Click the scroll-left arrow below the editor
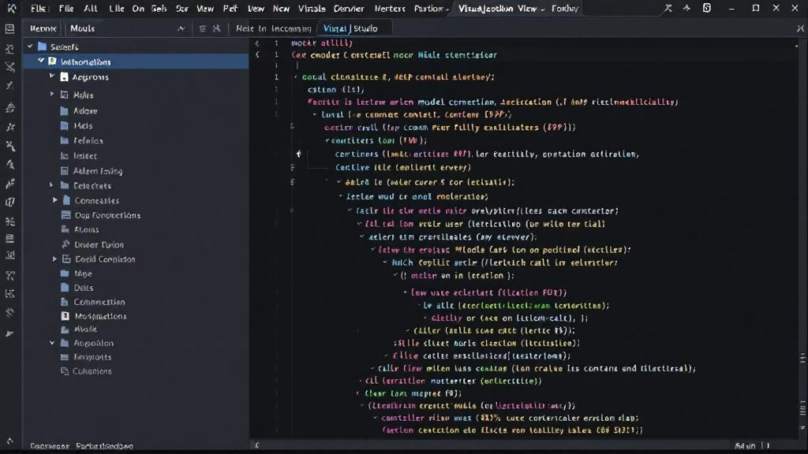Viewport: 808px width, 454px height. point(257,445)
